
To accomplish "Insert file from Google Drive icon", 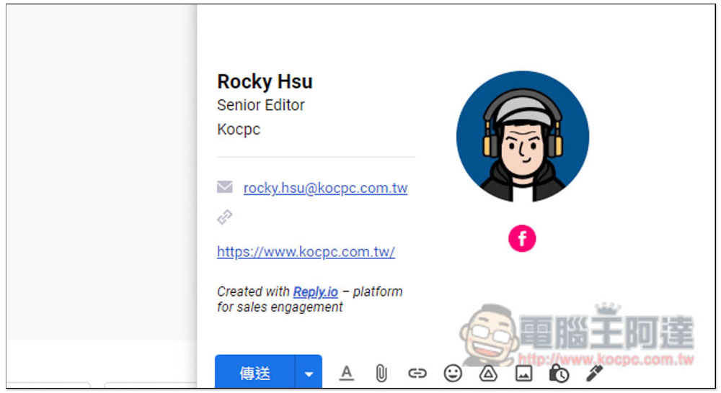I will coord(488,374).
